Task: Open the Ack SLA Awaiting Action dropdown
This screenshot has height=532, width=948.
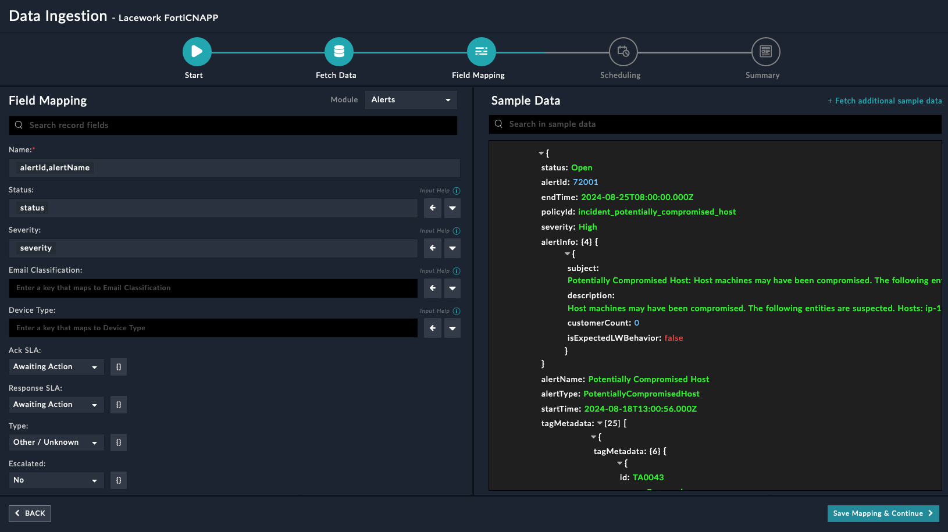Action: tap(56, 367)
